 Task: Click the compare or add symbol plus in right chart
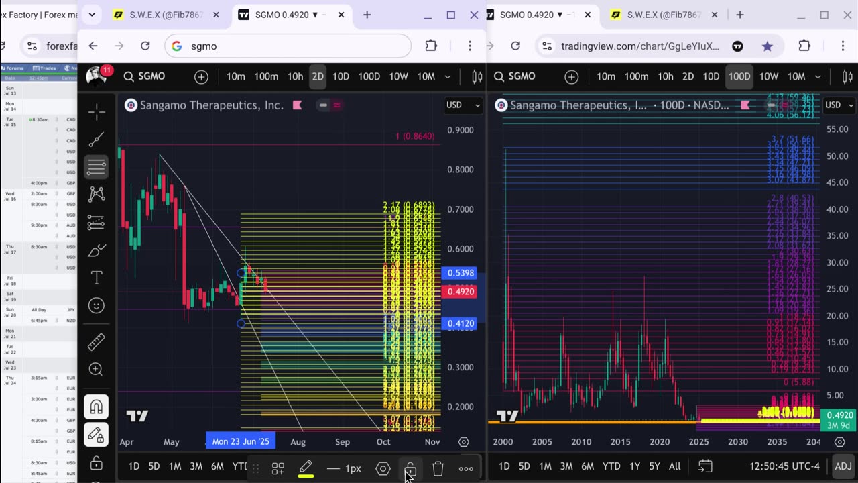[x=572, y=76]
